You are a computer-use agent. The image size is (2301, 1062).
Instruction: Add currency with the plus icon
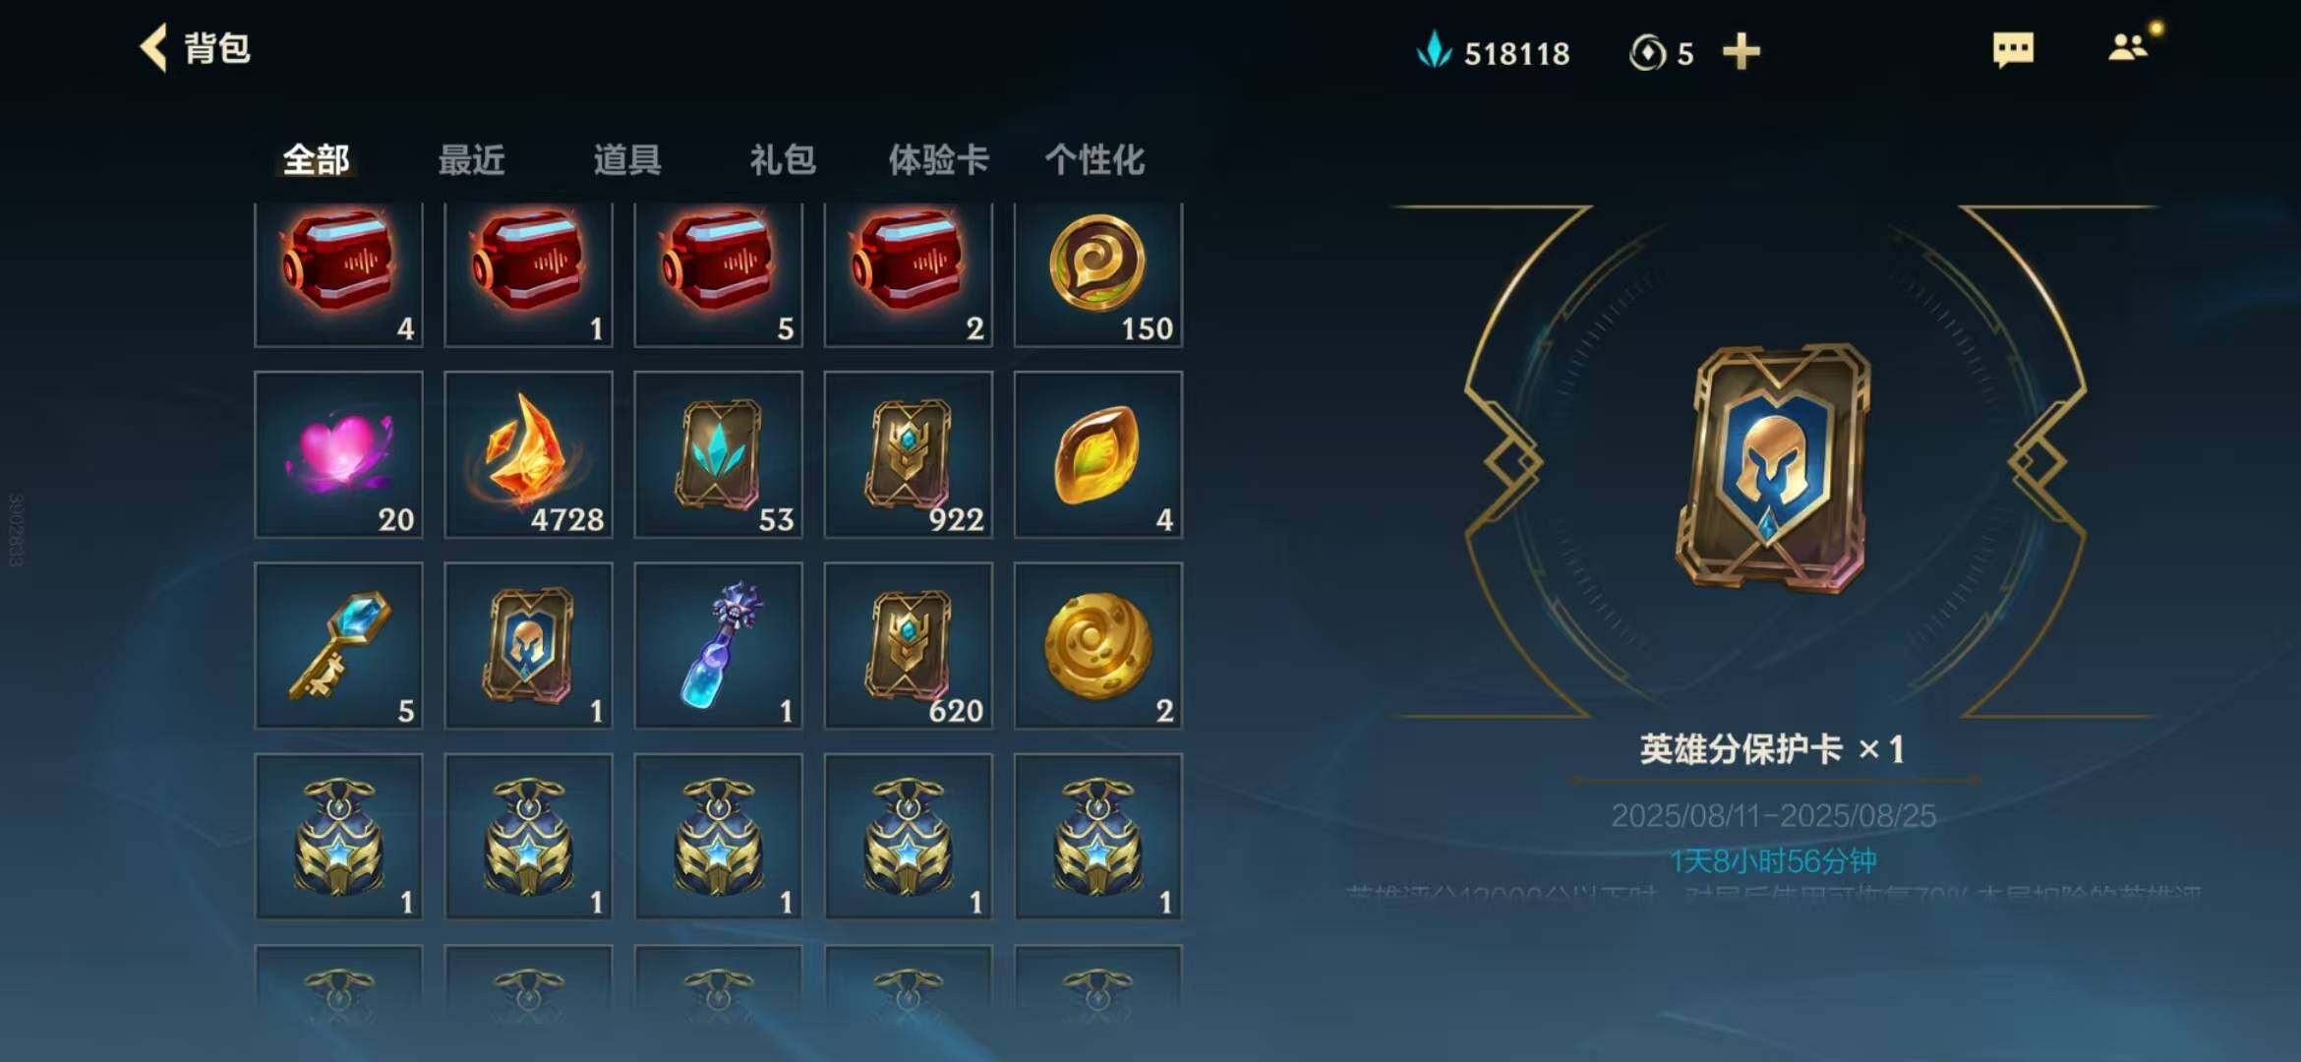[1740, 51]
